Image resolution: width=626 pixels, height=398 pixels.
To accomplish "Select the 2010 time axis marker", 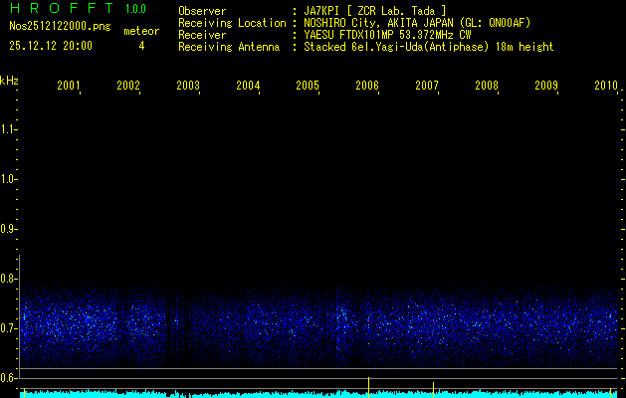I will 606,87.
